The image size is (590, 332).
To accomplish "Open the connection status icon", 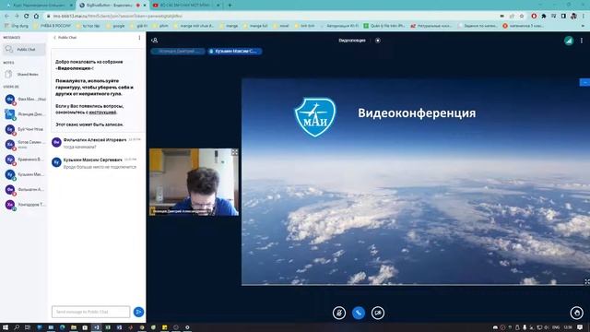I will pyautogui.click(x=569, y=41).
